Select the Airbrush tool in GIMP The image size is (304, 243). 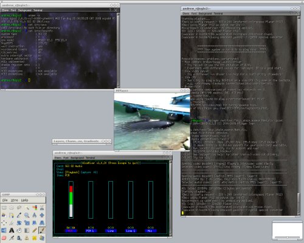tap(12, 238)
